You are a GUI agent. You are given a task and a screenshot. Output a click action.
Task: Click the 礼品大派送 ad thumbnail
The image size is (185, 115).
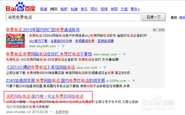[x=15, y=41]
